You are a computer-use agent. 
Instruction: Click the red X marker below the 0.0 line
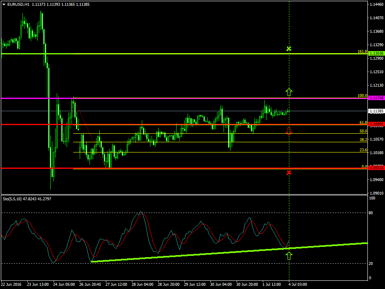click(289, 173)
